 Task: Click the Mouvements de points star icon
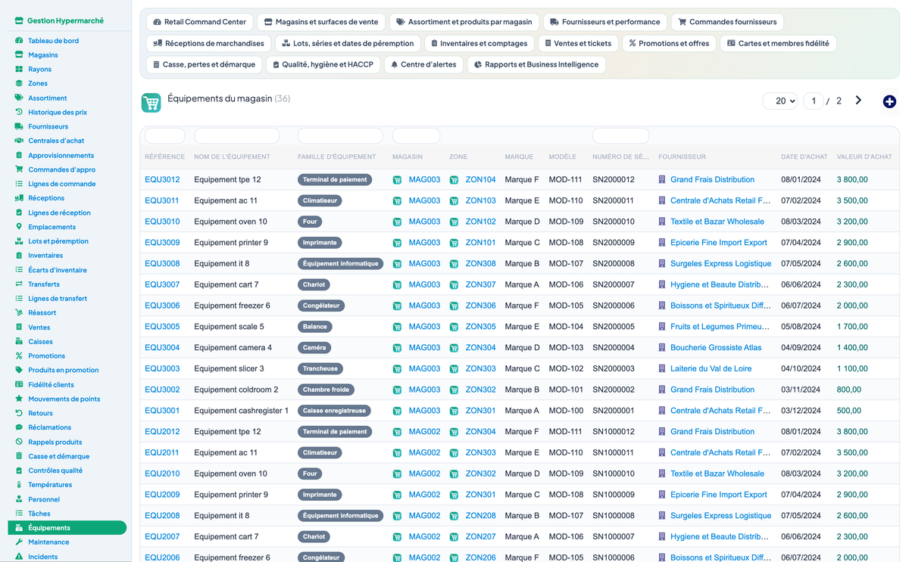click(x=19, y=399)
